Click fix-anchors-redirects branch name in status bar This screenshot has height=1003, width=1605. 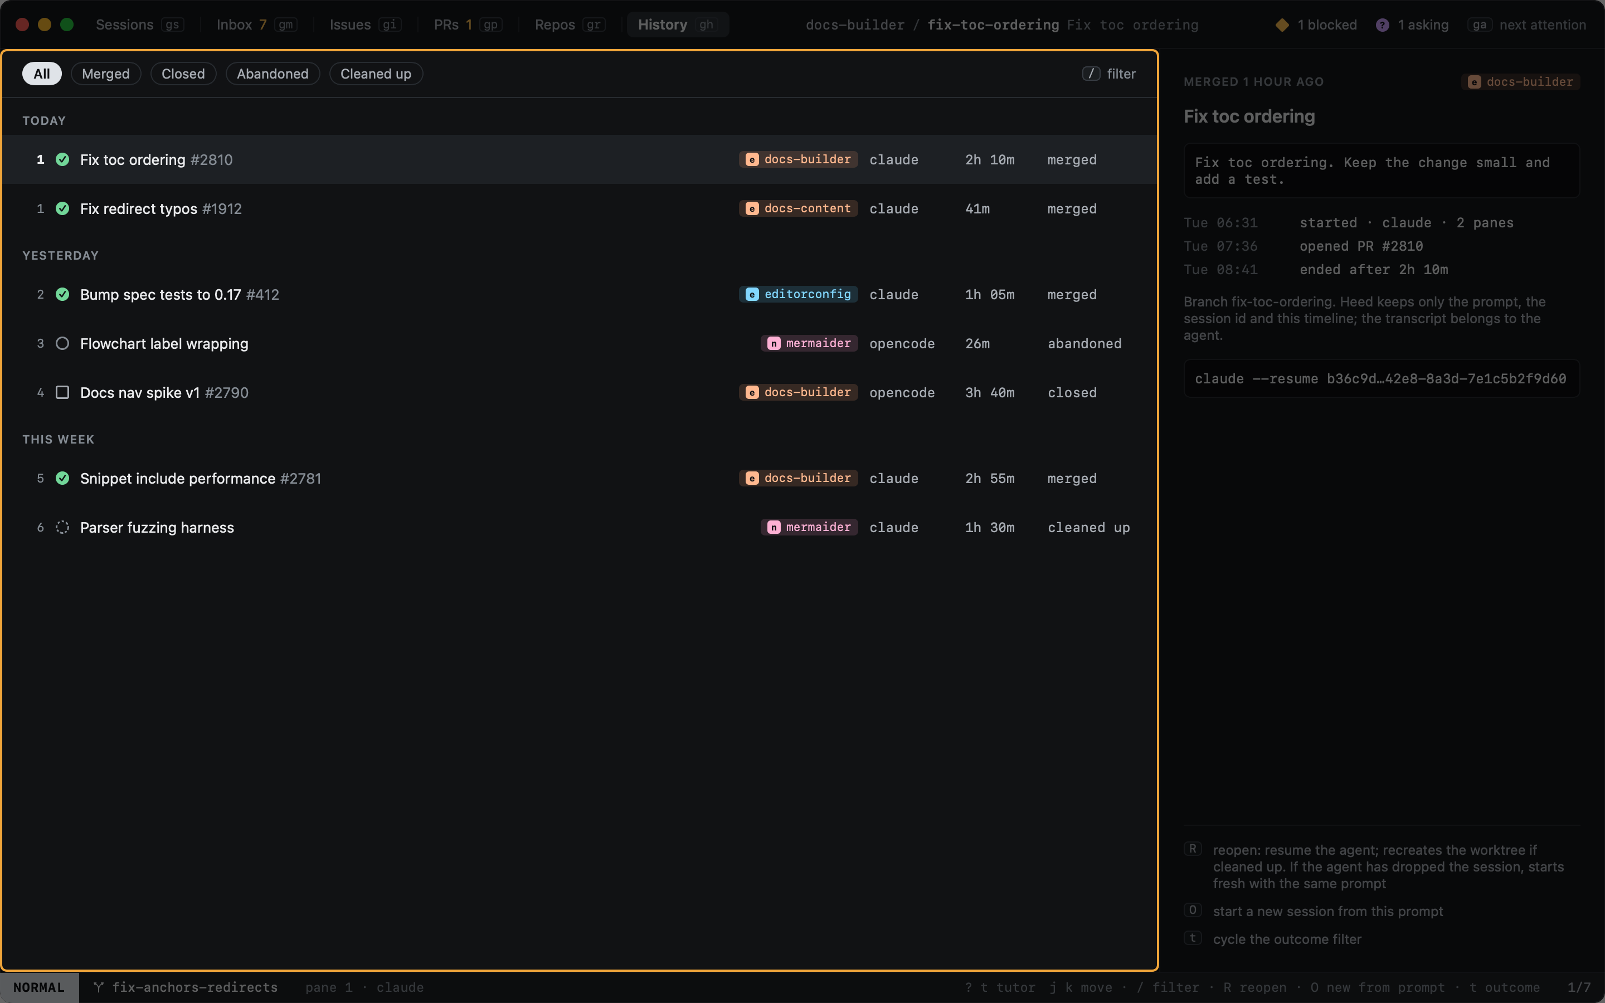click(195, 987)
